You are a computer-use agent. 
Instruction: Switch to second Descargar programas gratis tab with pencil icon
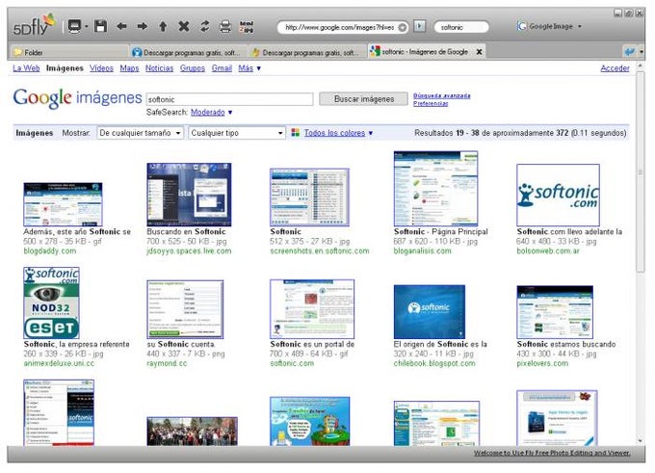point(305,53)
